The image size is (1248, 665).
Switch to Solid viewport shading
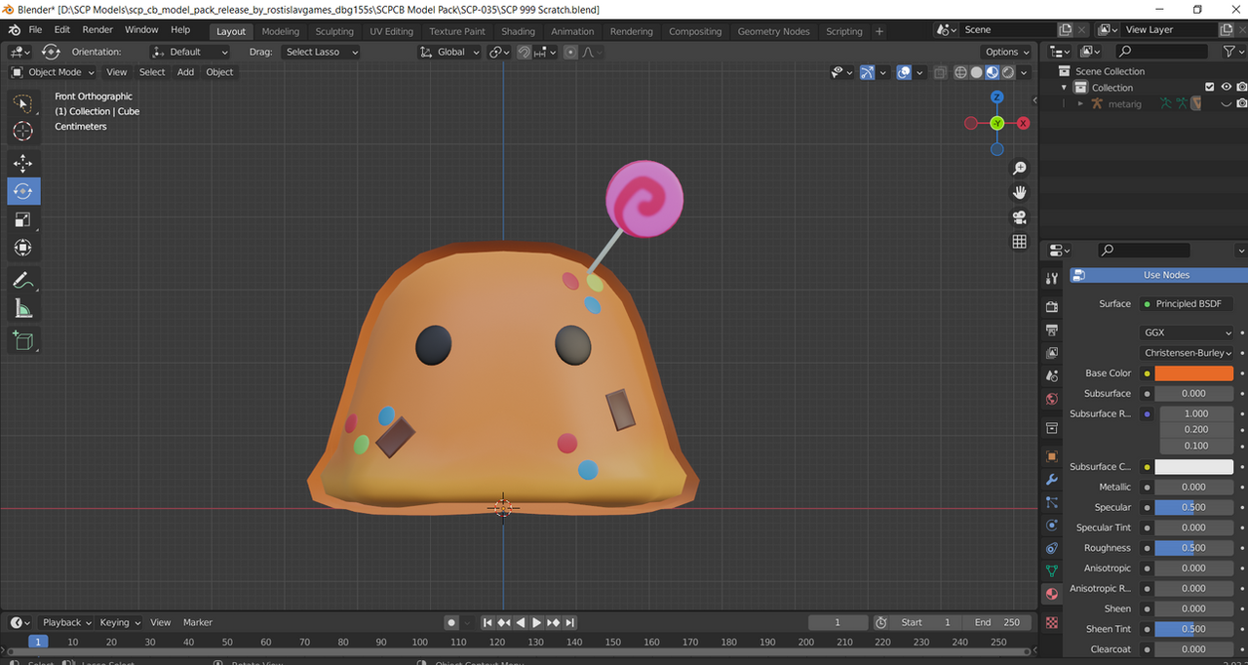pos(976,72)
